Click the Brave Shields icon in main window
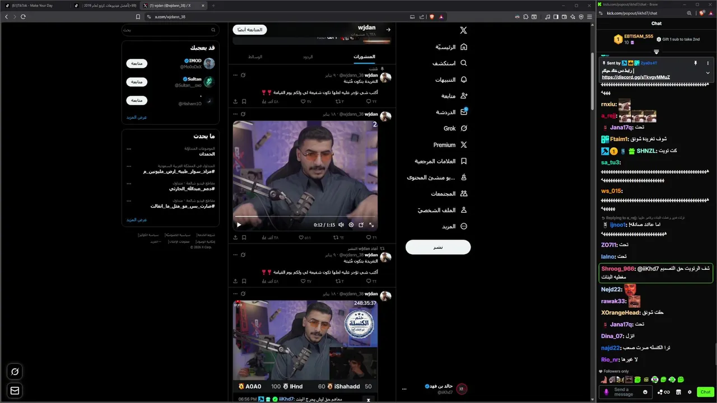717x403 pixels. [x=431, y=17]
